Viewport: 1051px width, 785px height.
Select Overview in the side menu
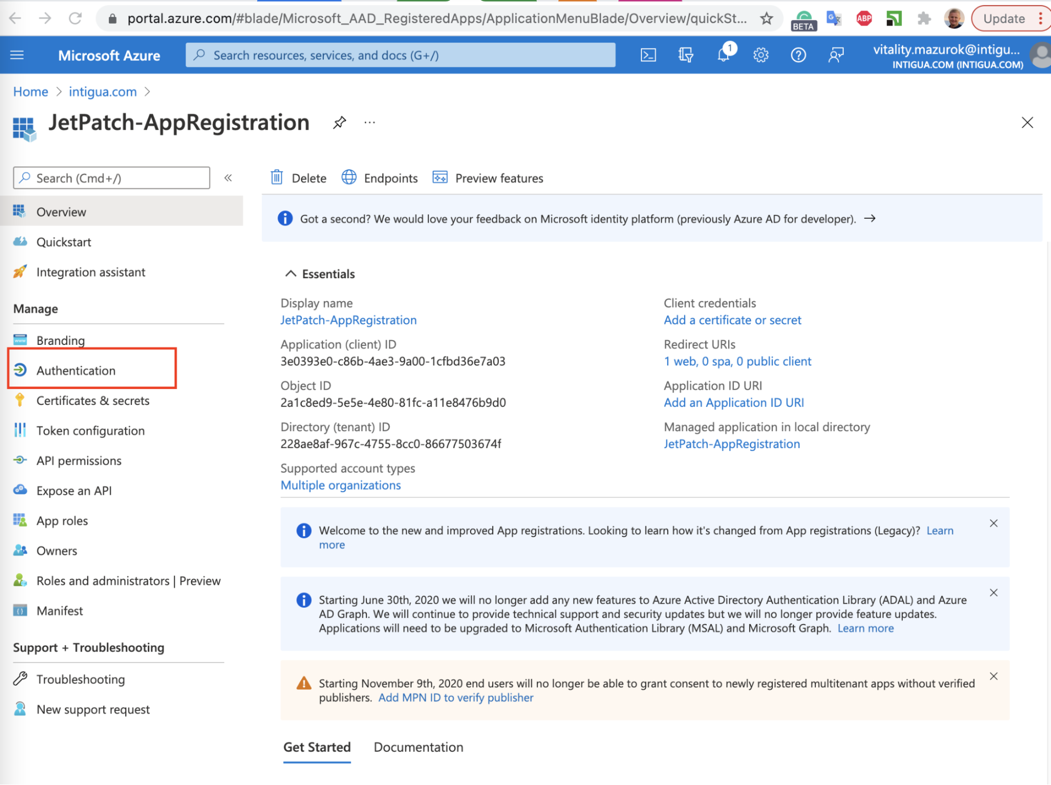122,211
